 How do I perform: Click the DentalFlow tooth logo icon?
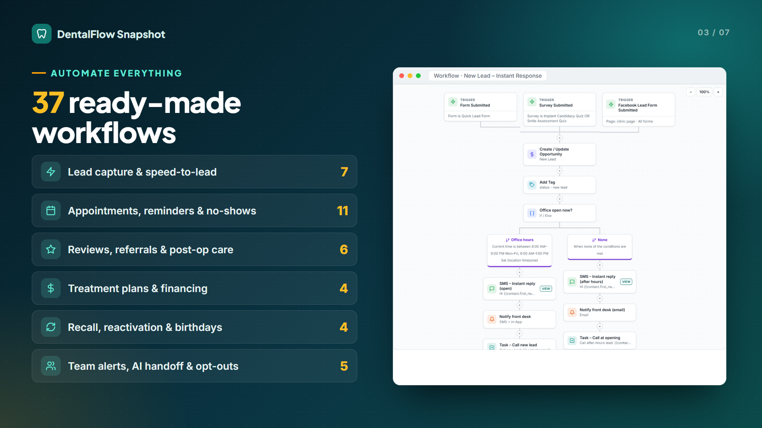tap(42, 34)
